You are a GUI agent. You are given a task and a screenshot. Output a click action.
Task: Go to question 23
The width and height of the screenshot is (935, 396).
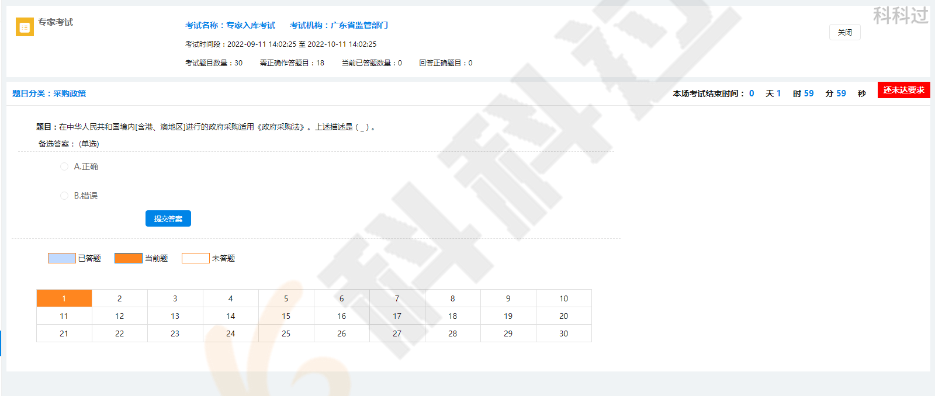[x=175, y=334]
